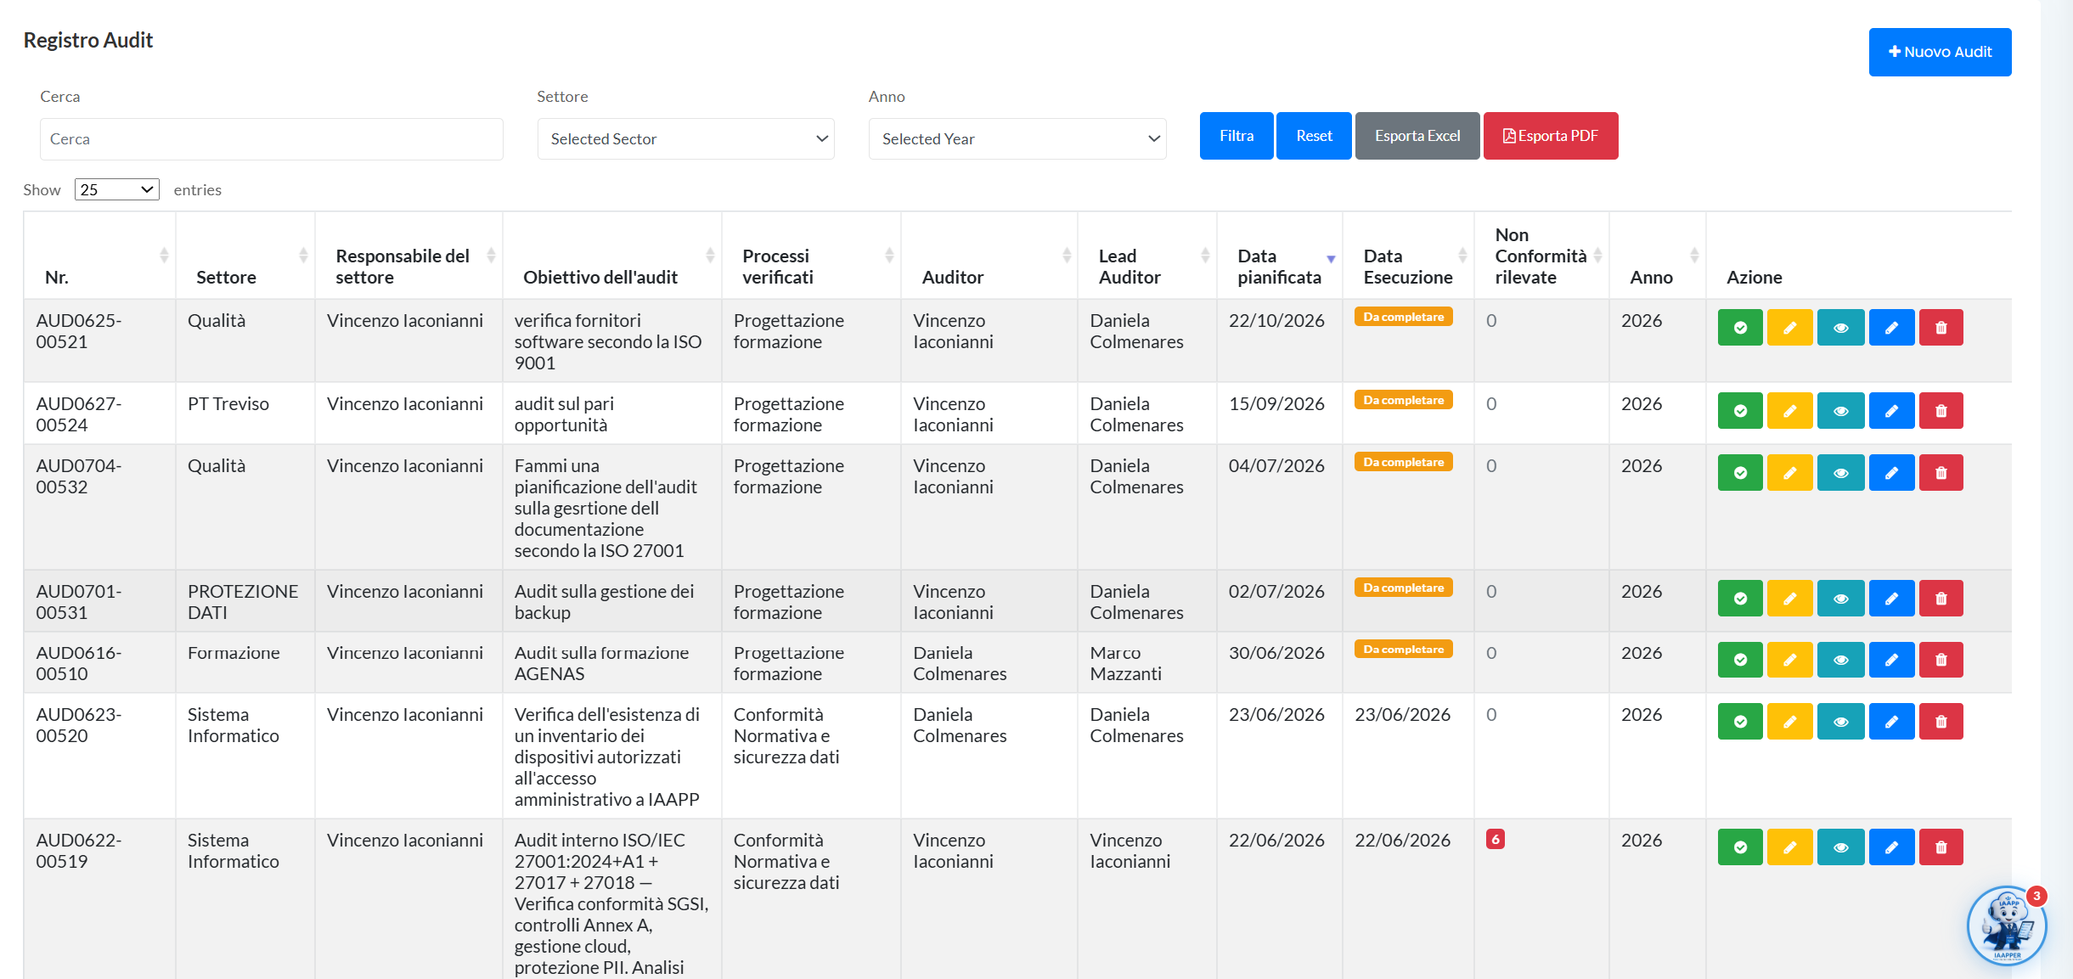
Task: Click yellow pencil icon for AUD0623-00520
Action: tap(1789, 722)
